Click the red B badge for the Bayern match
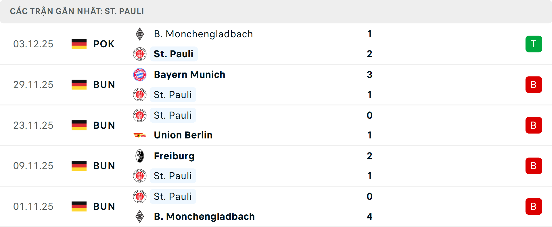Viewport: 552px width, 227px height. (534, 85)
